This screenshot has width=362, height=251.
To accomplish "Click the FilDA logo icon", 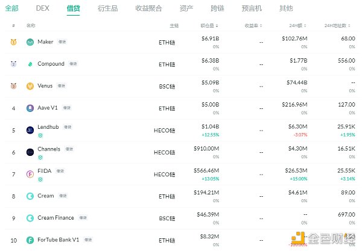I will pos(30,174).
